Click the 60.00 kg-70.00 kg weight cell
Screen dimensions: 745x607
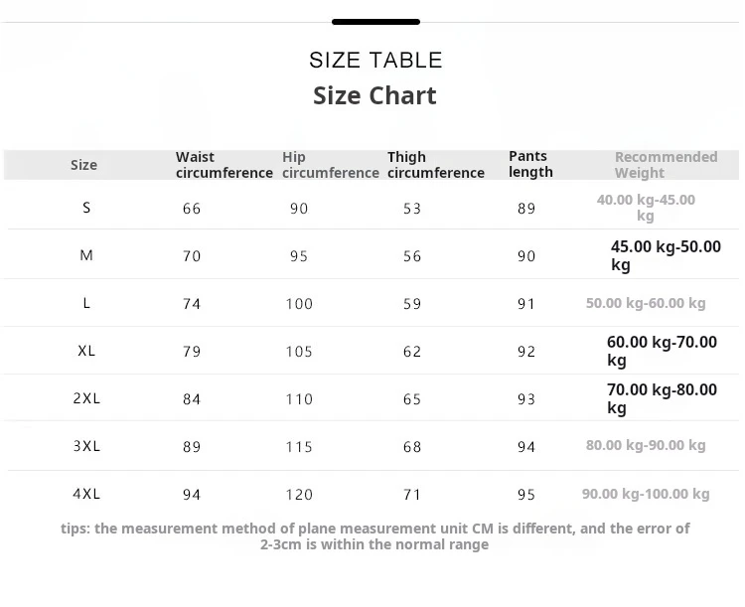[662, 351]
